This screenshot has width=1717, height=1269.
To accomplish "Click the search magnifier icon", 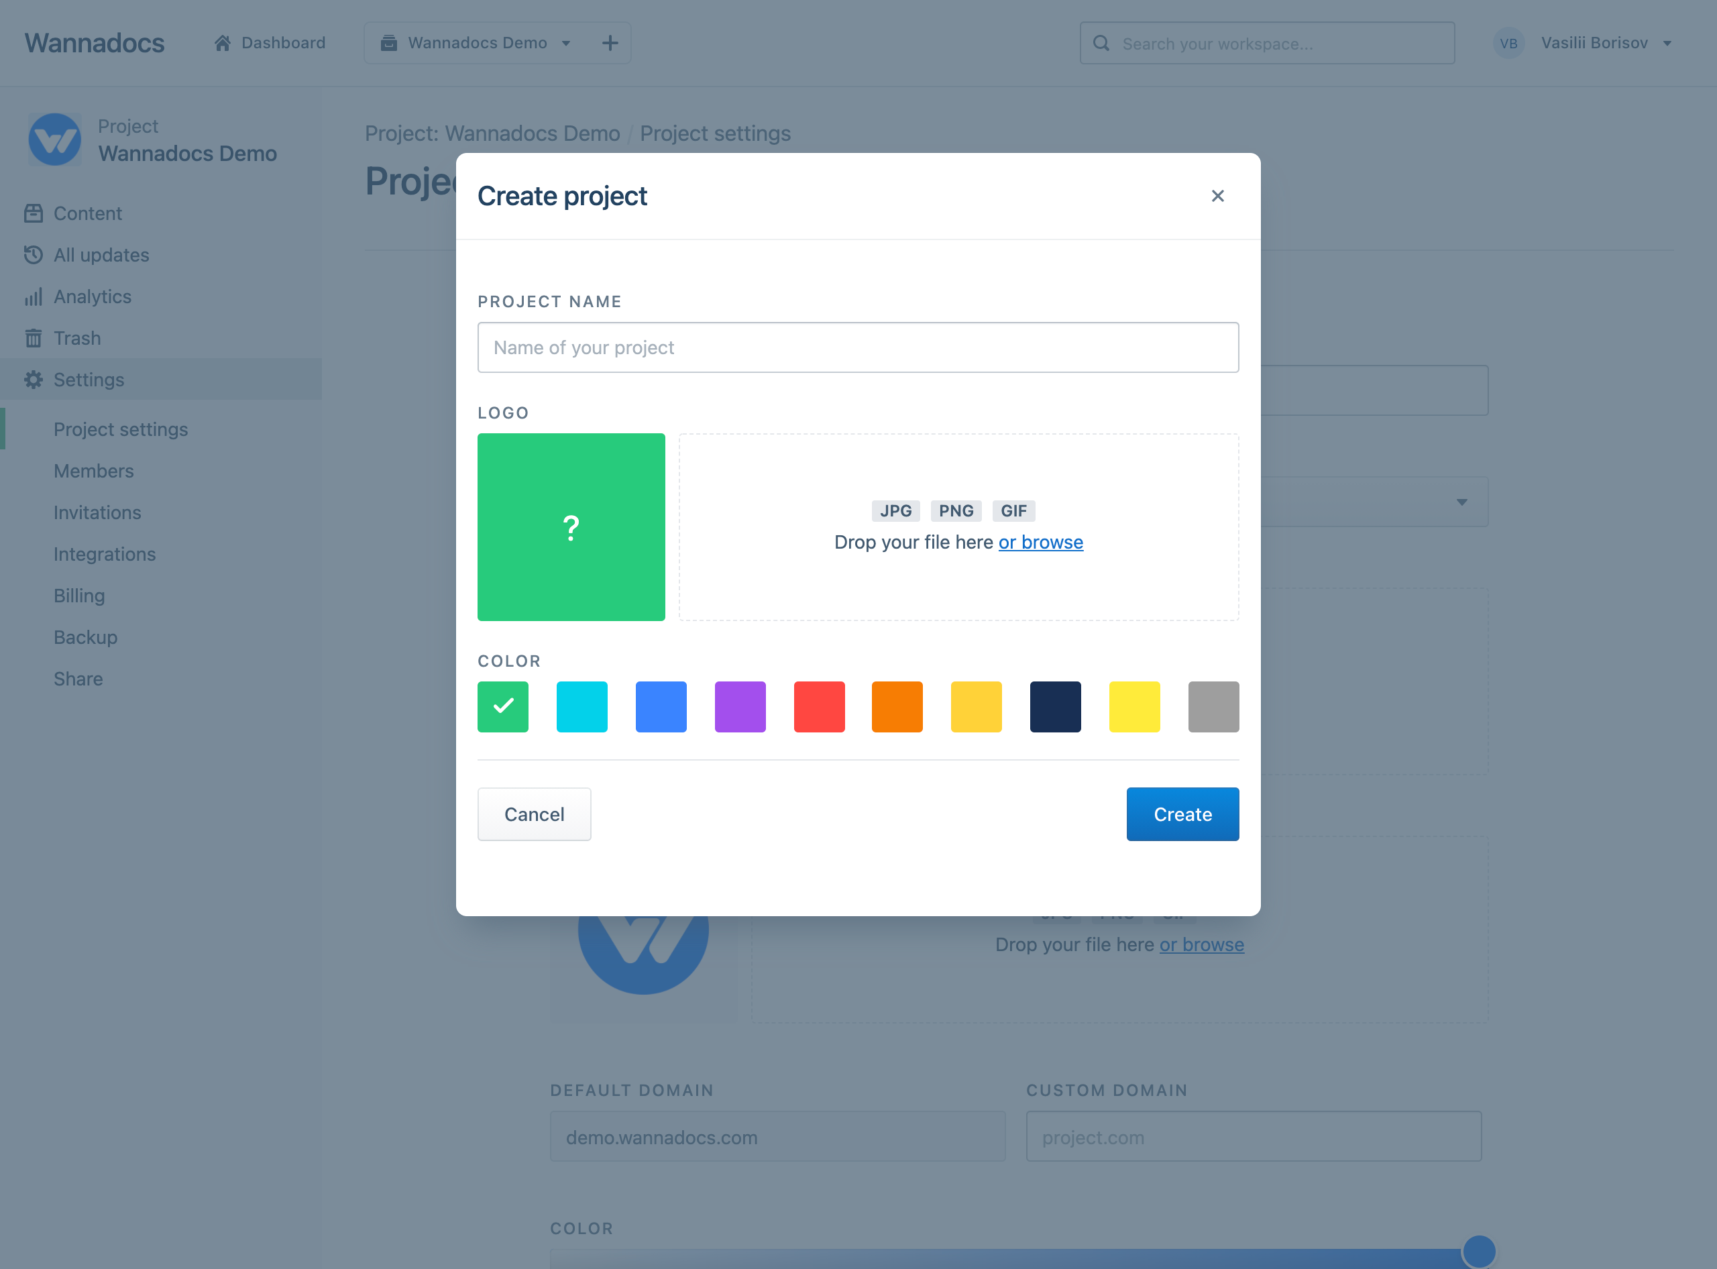I will point(1101,43).
